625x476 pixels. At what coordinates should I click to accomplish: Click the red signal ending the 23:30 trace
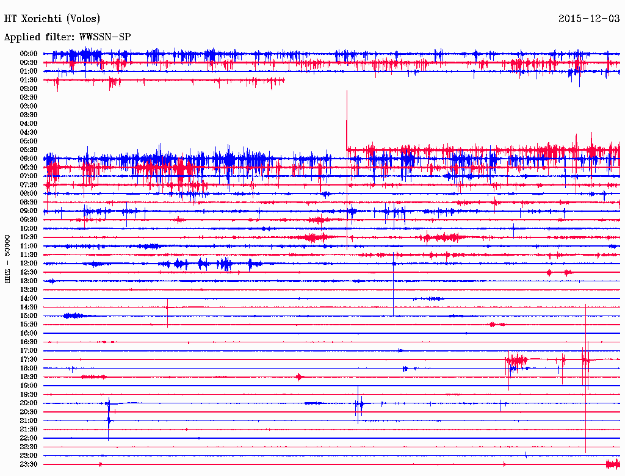point(612,464)
